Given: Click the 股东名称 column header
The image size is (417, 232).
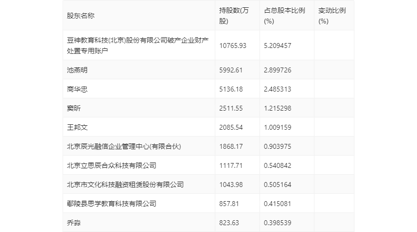Looking at the screenshot, I should [80, 16].
